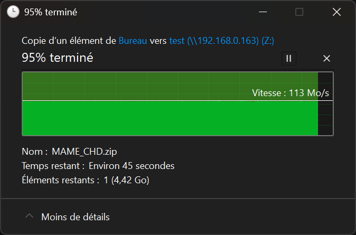The width and height of the screenshot is (356, 235).
Task: Click the clock icon in title bar
Action: pyautogui.click(x=13, y=12)
